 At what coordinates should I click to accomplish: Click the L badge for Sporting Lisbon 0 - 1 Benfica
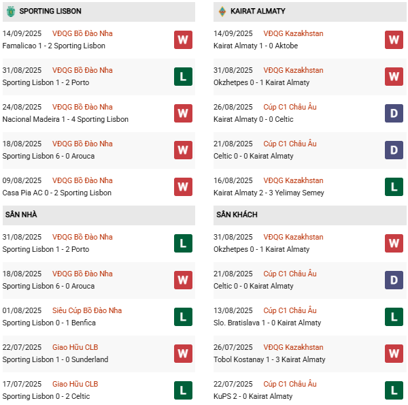183,317
